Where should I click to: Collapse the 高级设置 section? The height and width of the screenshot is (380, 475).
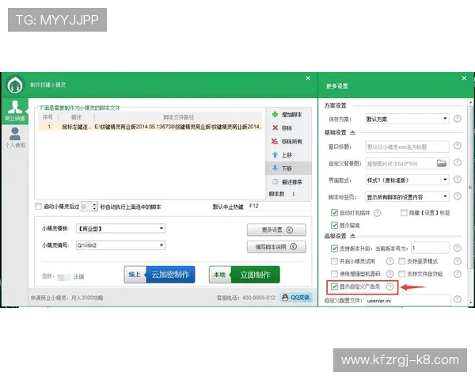pos(352,236)
